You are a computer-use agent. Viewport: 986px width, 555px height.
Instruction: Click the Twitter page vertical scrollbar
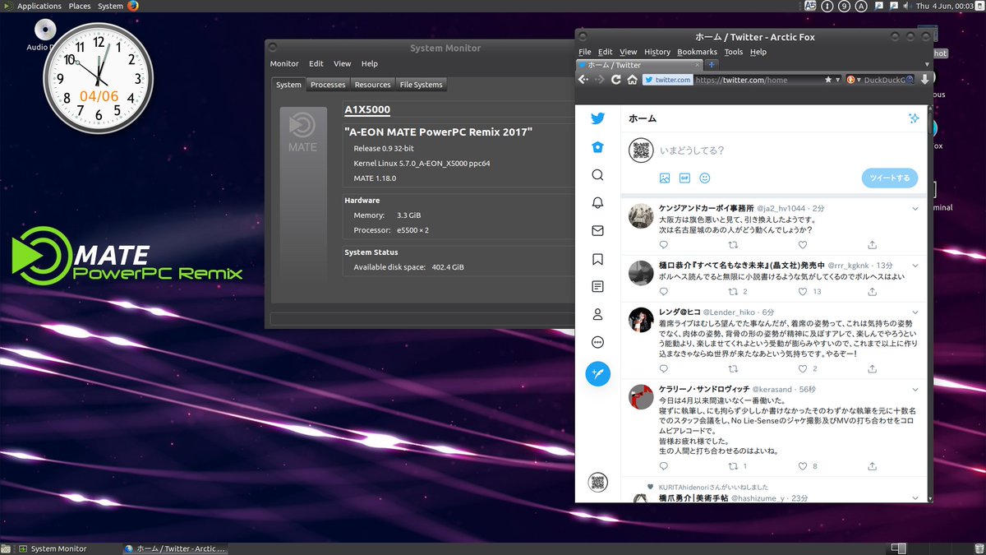[930, 303]
